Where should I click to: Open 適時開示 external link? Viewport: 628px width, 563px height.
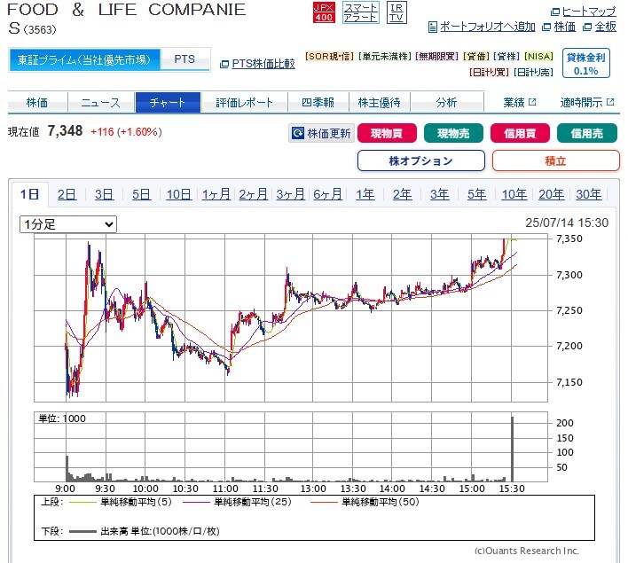point(586,103)
